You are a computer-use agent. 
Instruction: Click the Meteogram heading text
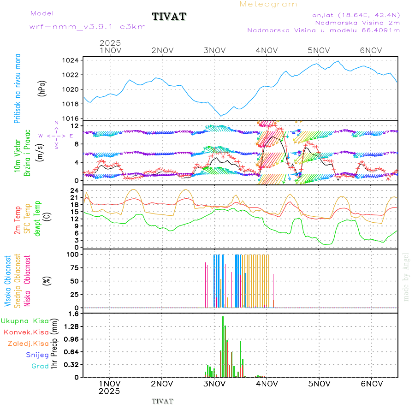(x=268, y=4)
